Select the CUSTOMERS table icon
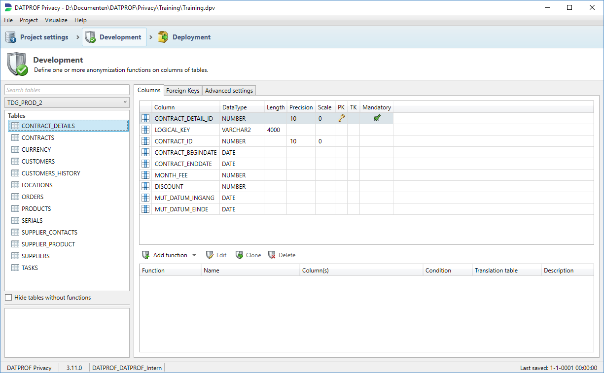 [15, 162]
